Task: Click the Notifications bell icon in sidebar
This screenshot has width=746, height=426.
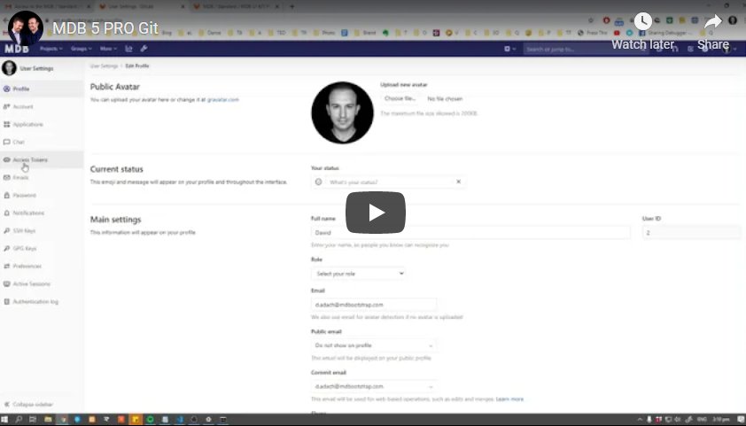Action: 7,213
